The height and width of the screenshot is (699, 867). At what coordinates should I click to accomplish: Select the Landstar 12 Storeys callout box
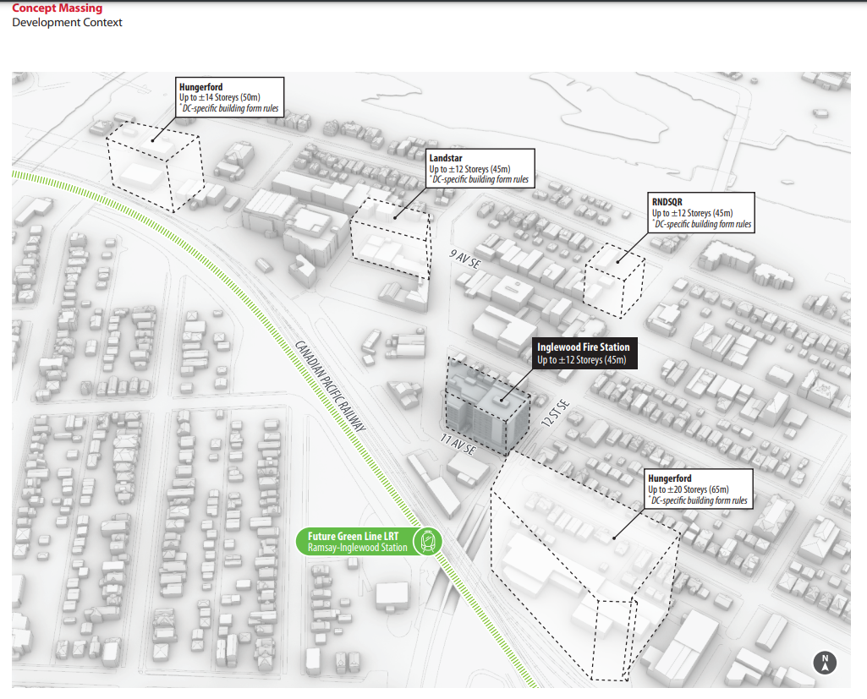[x=480, y=169]
